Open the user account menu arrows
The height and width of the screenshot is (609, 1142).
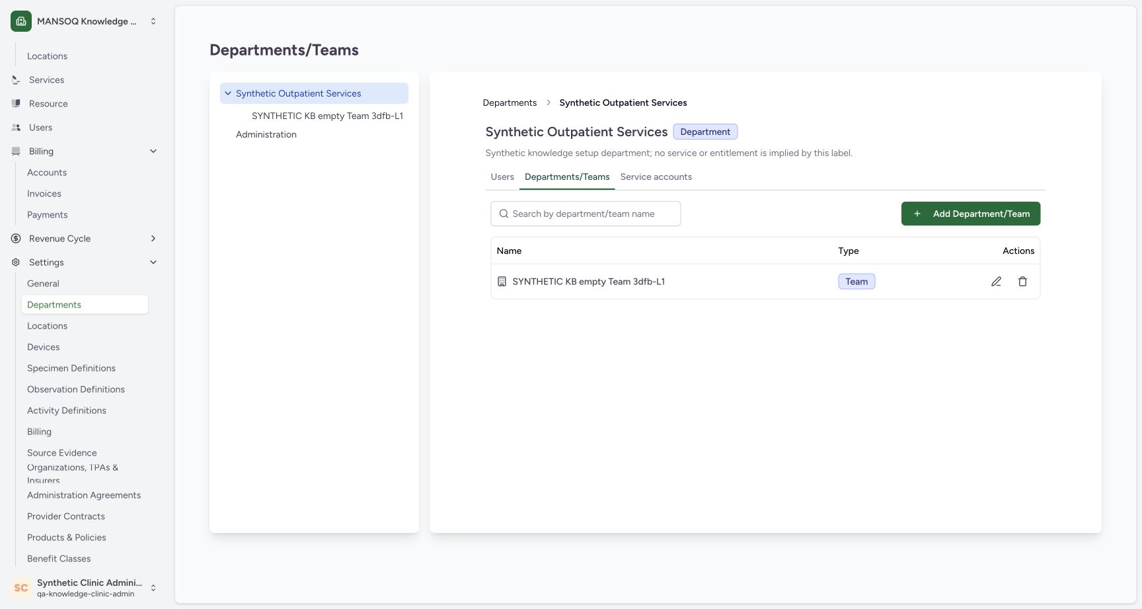coord(153,588)
